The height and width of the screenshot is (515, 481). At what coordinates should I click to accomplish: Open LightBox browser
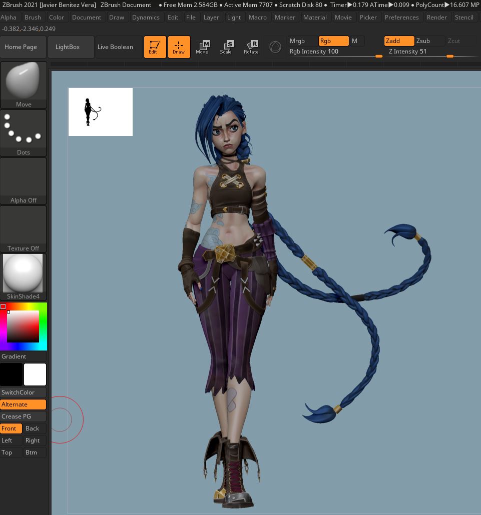71,47
